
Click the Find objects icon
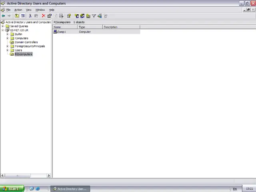(x=100, y=16)
